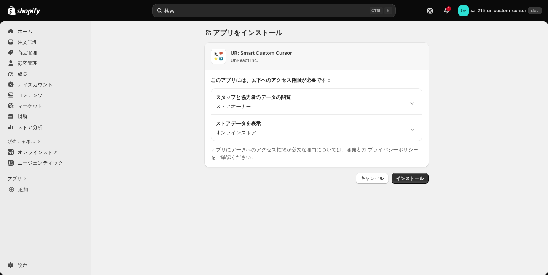Viewport: 548px width, 275px height.
Task: Open オンラインストア sales channel
Action: coord(46,152)
